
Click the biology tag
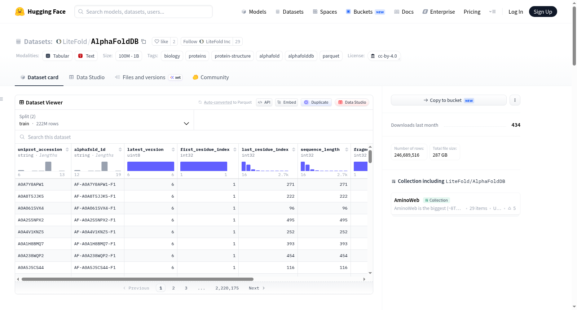tap(172, 56)
